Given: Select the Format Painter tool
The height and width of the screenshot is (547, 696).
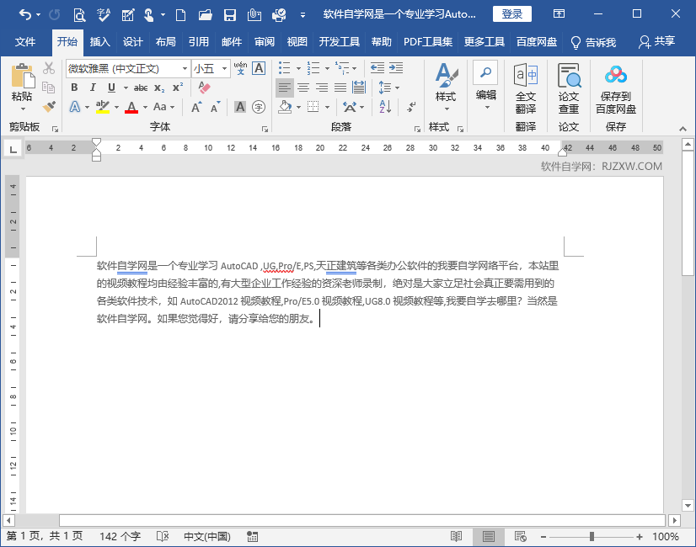Looking at the screenshot, I should (48, 105).
